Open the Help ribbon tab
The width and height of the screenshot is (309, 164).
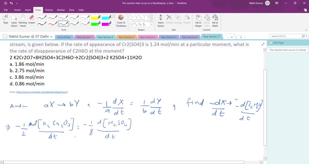pyautogui.click(x=81, y=10)
